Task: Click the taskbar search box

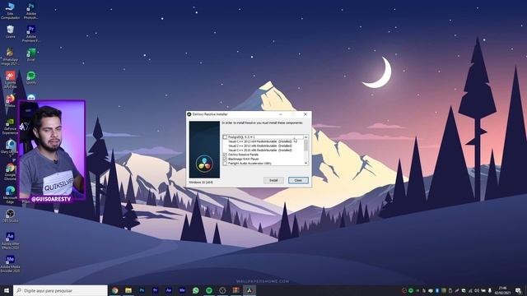Action: pyautogui.click(x=60, y=290)
